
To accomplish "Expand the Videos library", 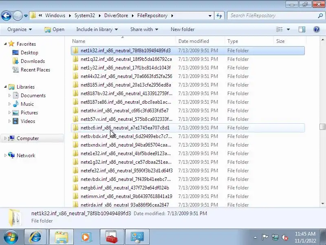I will coord(9,121).
